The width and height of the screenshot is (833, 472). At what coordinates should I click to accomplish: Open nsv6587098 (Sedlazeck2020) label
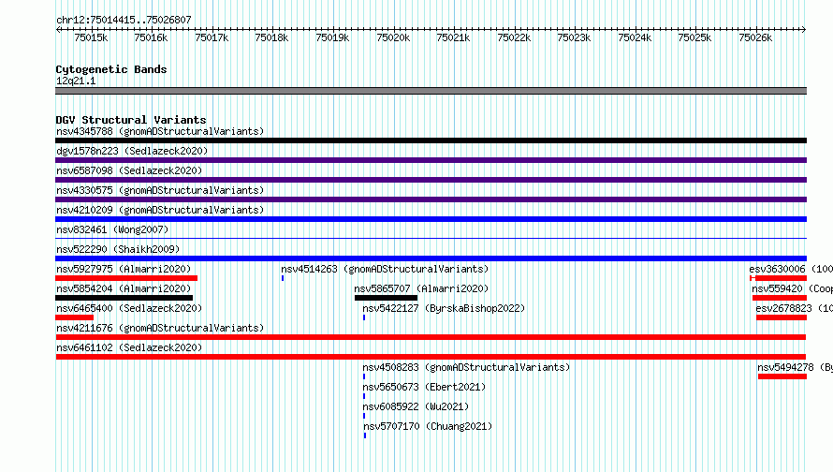click(129, 170)
